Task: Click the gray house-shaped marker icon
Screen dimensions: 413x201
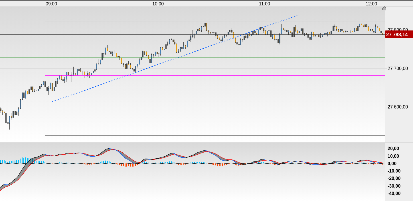Action: (384, 8)
